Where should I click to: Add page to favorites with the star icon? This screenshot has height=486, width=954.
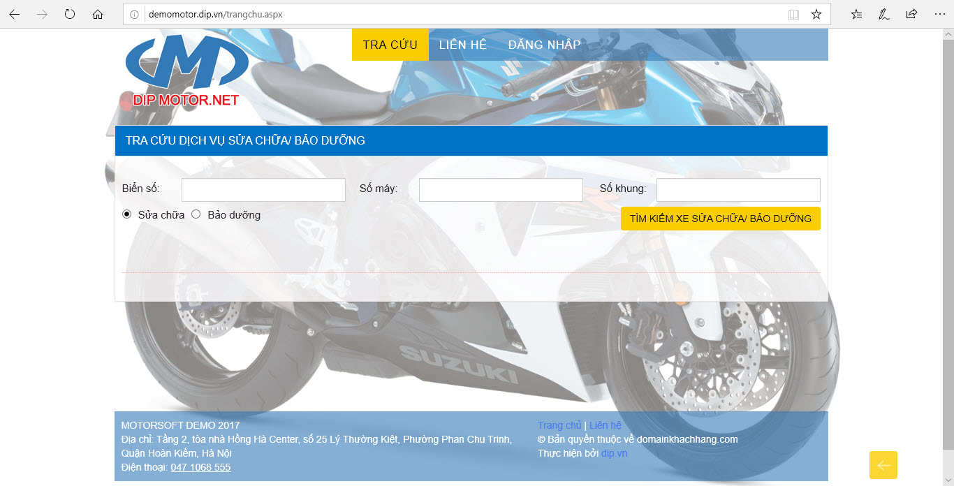tap(816, 14)
